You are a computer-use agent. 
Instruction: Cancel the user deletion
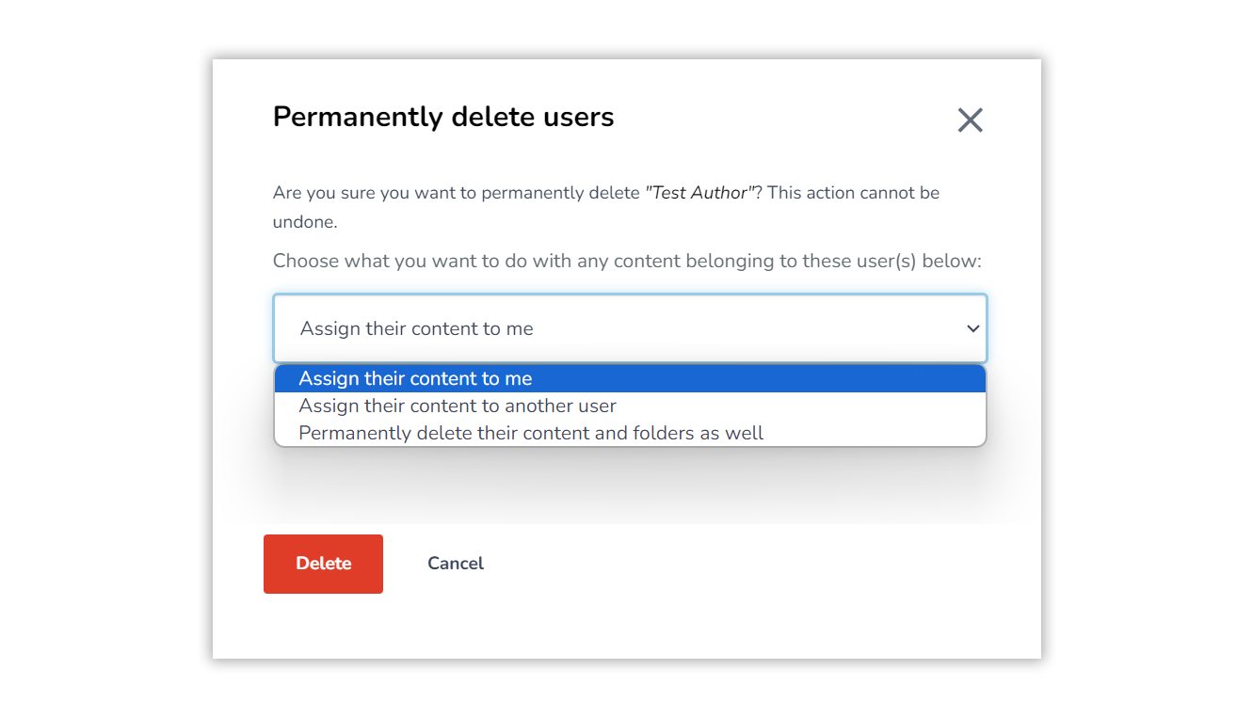456,564
